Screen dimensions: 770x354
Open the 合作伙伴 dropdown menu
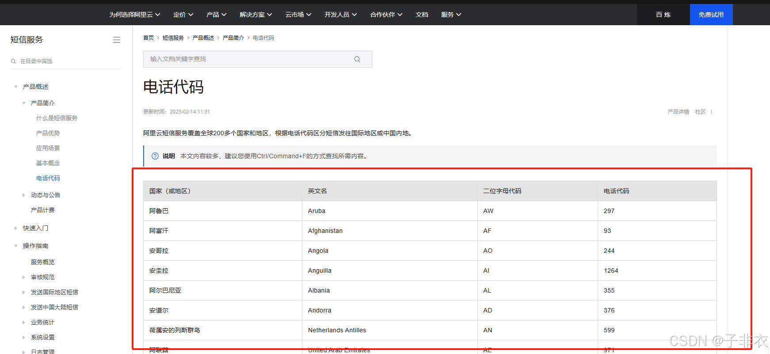pyautogui.click(x=386, y=15)
